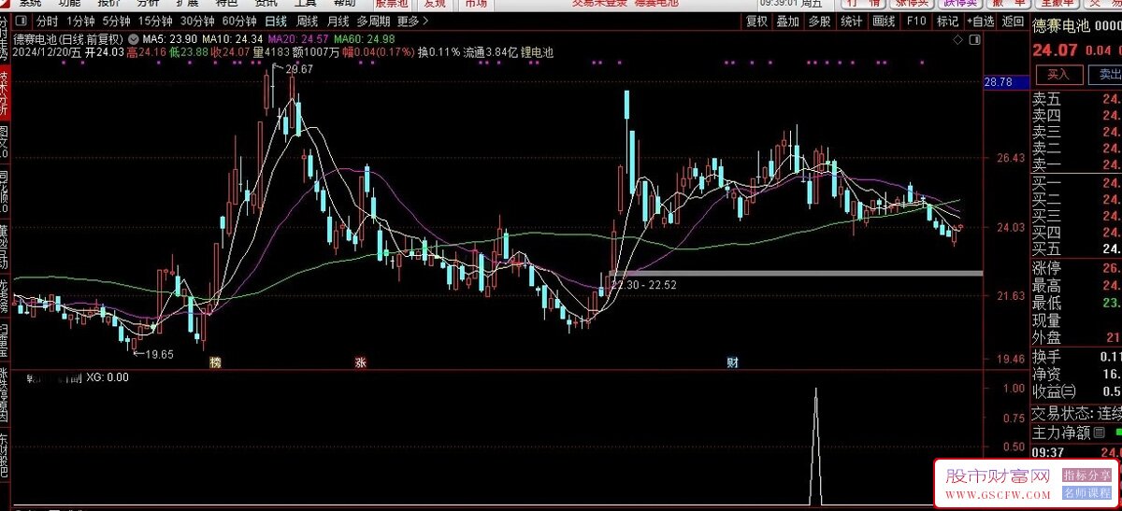Viewport: 1122px width, 511px height.
Task: Click the 22.30 - 22.52 gap label
Action: (x=643, y=284)
